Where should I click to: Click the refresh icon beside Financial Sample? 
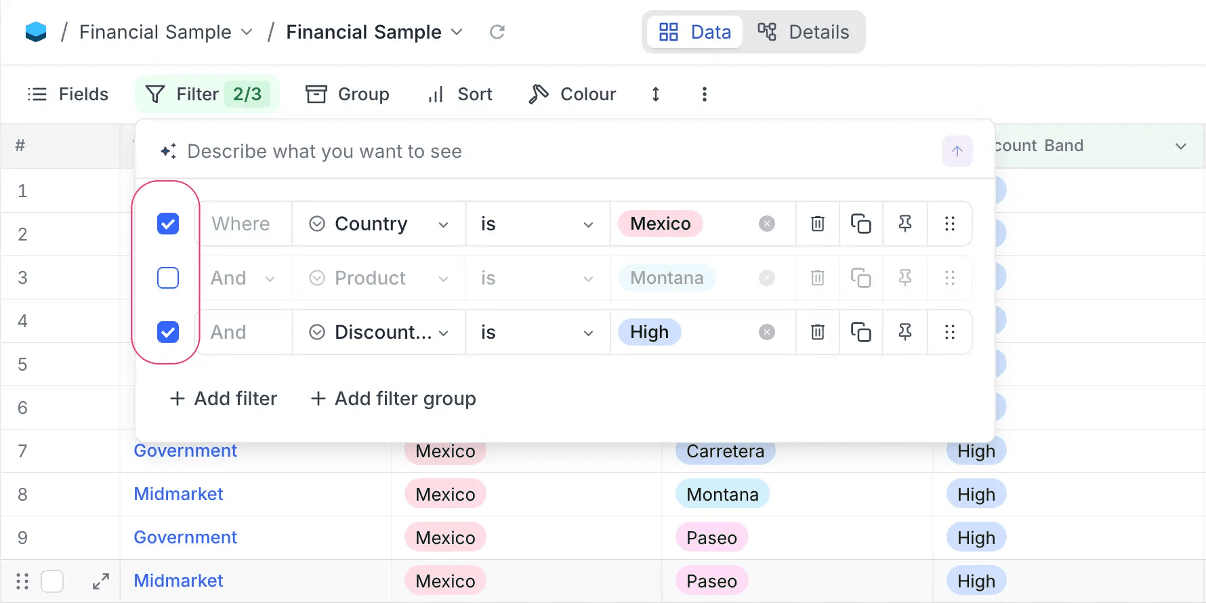coord(497,32)
